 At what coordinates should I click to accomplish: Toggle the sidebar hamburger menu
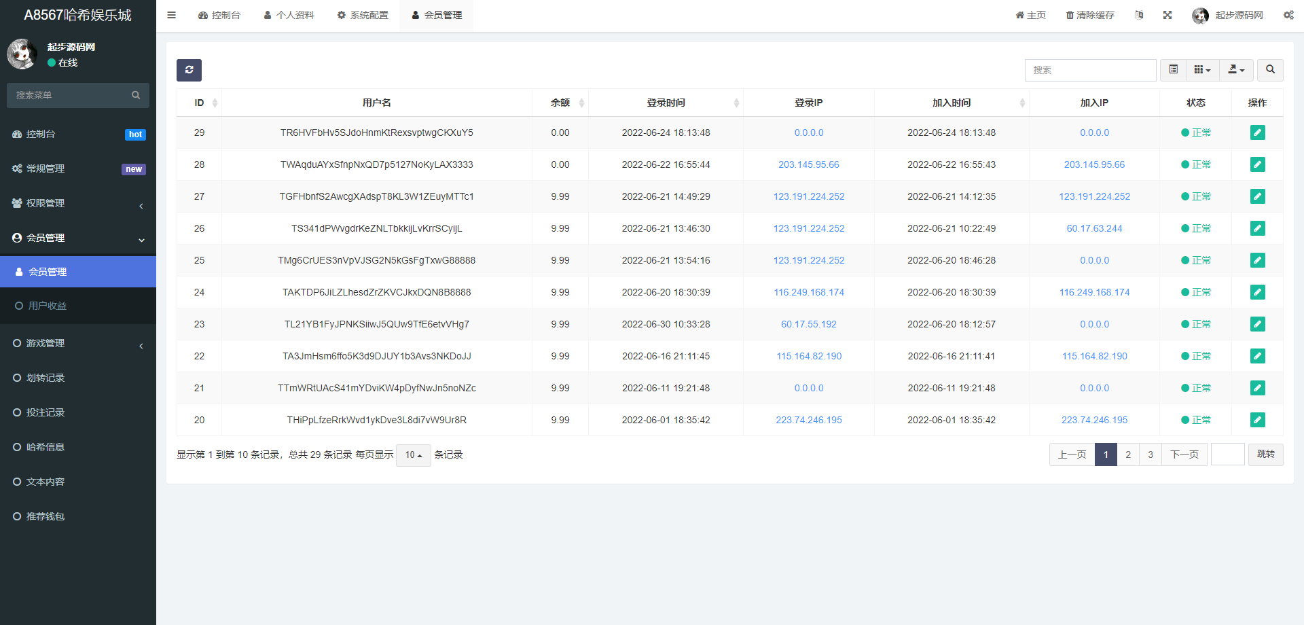click(172, 15)
